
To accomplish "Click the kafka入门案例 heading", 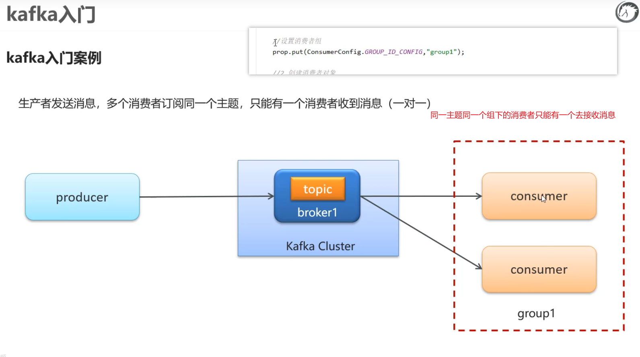I will pyautogui.click(x=54, y=58).
